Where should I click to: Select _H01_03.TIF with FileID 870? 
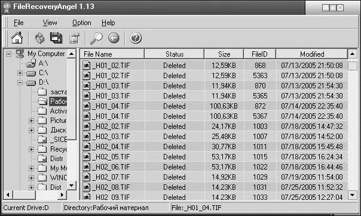[213, 86]
